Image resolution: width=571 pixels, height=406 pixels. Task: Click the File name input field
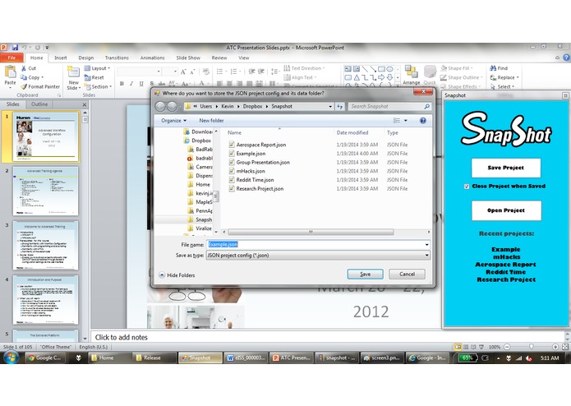(315, 245)
